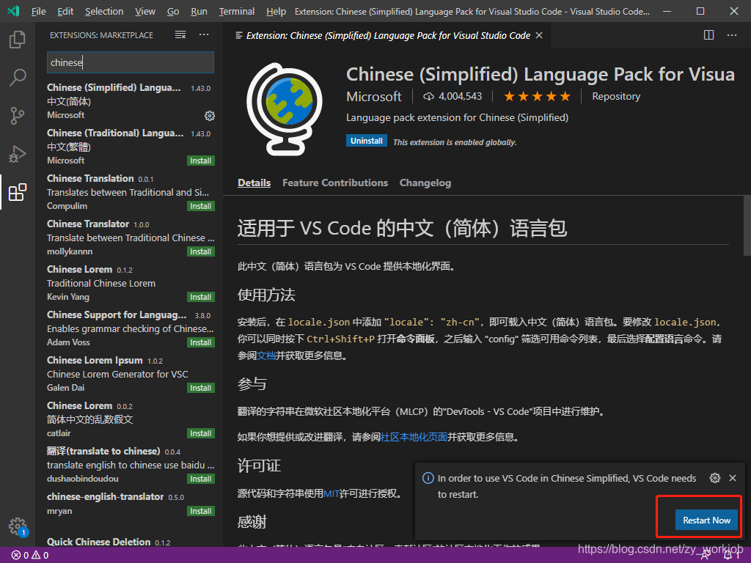The height and width of the screenshot is (563, 751).
Task: Install chinese-english-translator by mryan
Action: pos(201,511)
